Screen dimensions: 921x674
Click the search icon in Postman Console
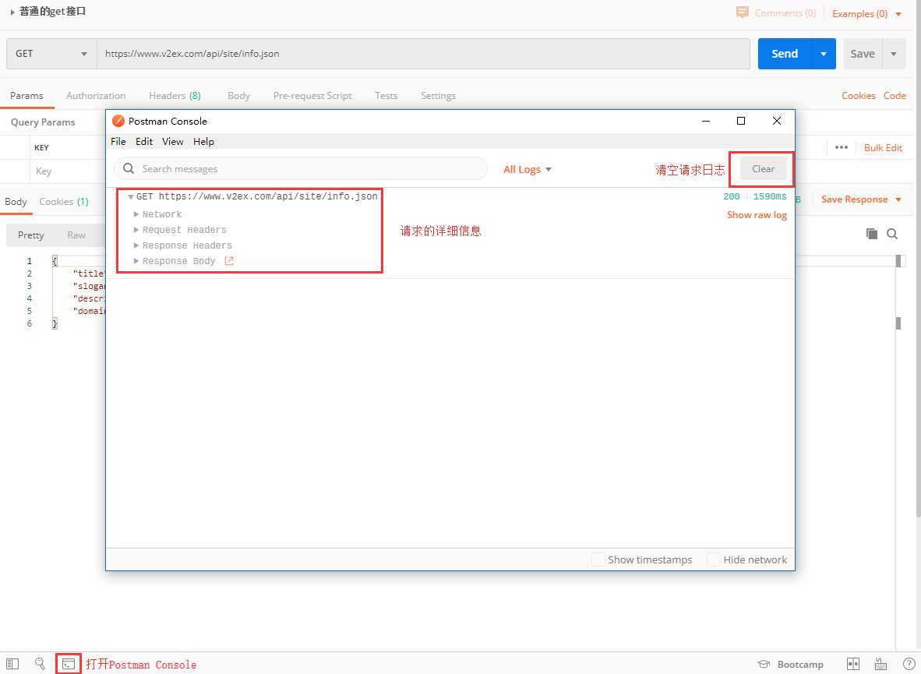[129, 168]
